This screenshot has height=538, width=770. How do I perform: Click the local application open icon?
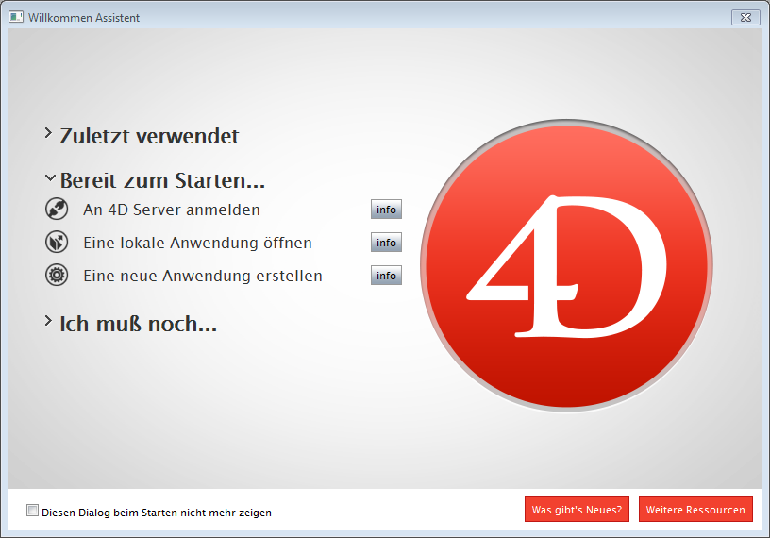pos(57,243)
